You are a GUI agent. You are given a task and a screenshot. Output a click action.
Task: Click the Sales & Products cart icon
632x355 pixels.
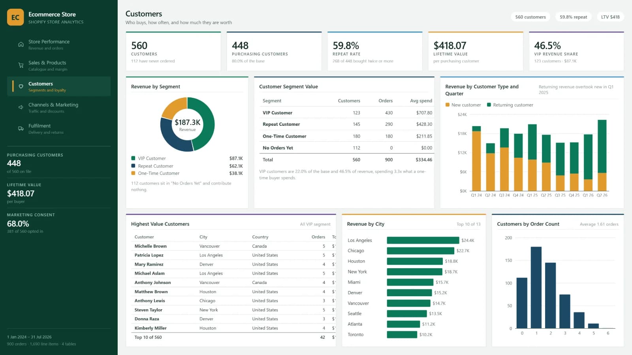point(21,65)
